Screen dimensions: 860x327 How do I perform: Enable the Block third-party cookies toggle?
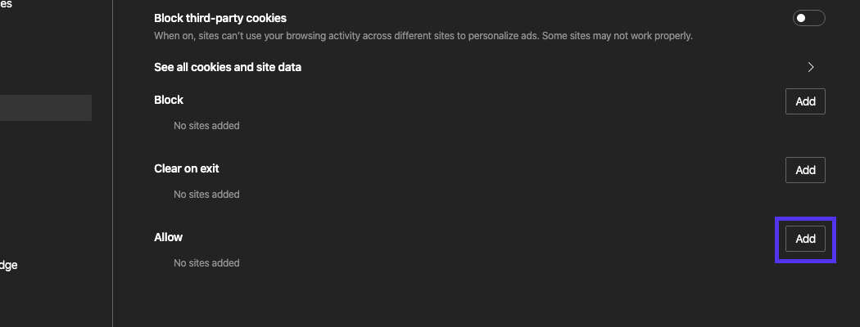coord(808,18)
